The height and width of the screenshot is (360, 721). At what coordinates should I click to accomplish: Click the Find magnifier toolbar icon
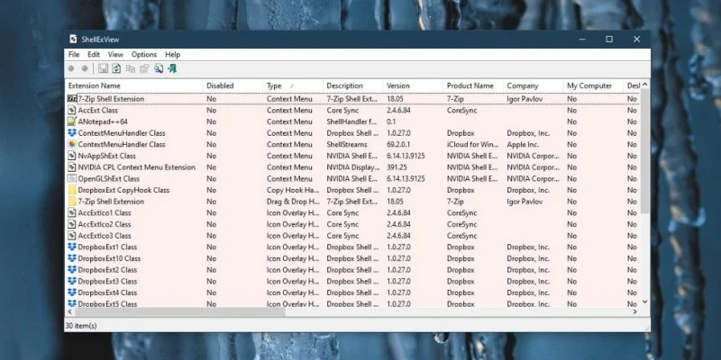[159, 68]
